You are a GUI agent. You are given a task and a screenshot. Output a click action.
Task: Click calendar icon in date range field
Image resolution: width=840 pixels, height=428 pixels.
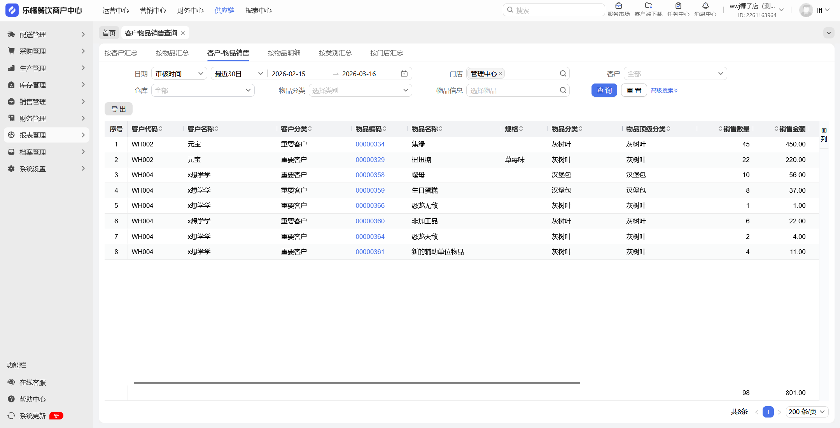click(x=404, y=74)
